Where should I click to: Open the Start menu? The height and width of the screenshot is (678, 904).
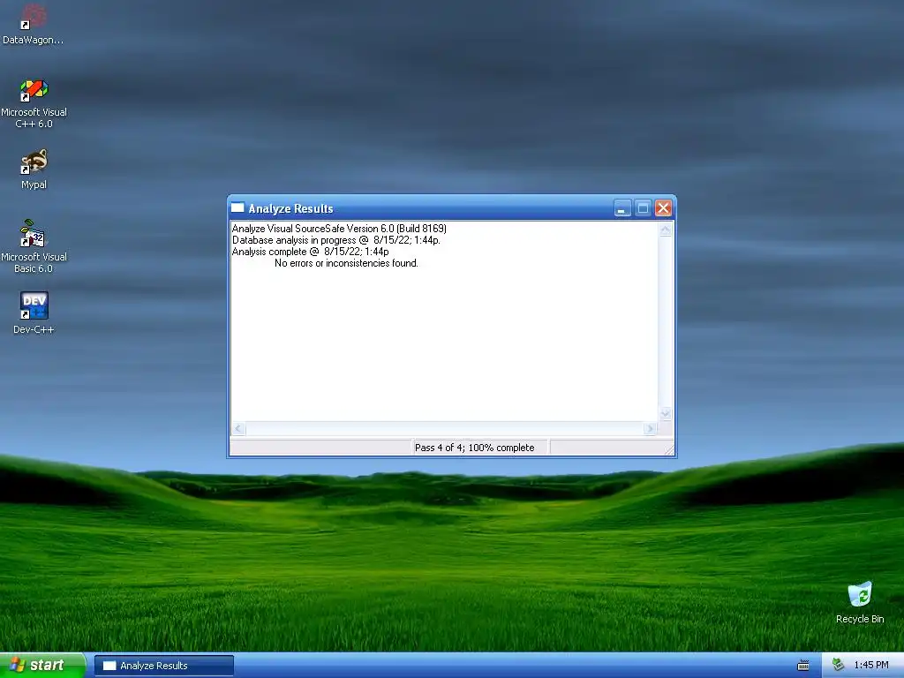click(x=42, y=665)
